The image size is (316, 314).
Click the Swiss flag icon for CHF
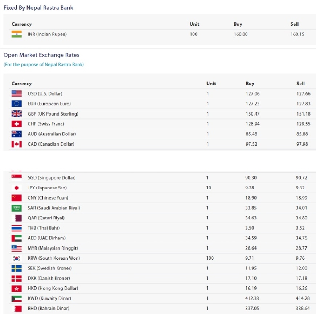coord(17,124)
